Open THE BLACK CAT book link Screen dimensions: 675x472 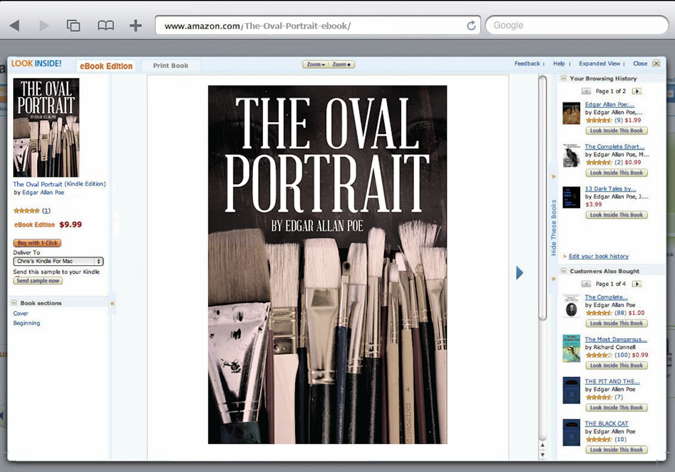click(607, 424)
